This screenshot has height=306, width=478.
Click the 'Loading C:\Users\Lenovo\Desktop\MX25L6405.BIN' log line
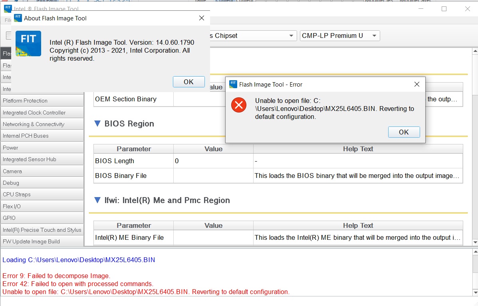click(x=79, y=260)
